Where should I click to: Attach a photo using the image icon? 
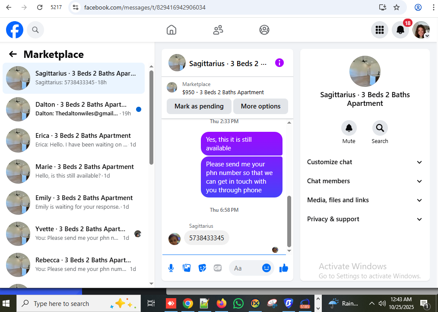pyautogui.click(x=186, y=268)
